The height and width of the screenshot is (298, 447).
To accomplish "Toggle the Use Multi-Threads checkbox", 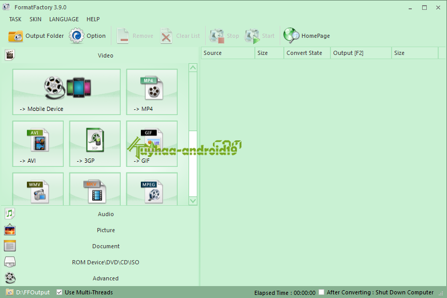I will click(59, 292).
